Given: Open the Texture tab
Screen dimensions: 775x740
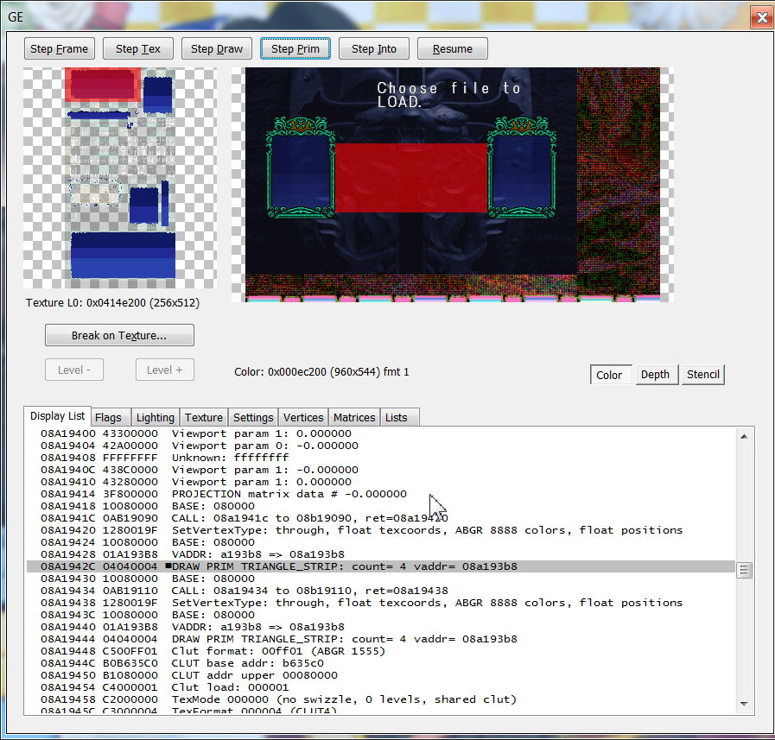Looking at the screenshot, I should [x=204, y=417].
